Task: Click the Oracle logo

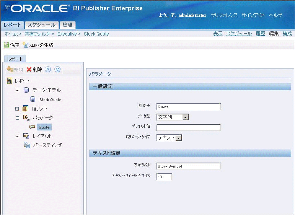Action: [37, 8]
